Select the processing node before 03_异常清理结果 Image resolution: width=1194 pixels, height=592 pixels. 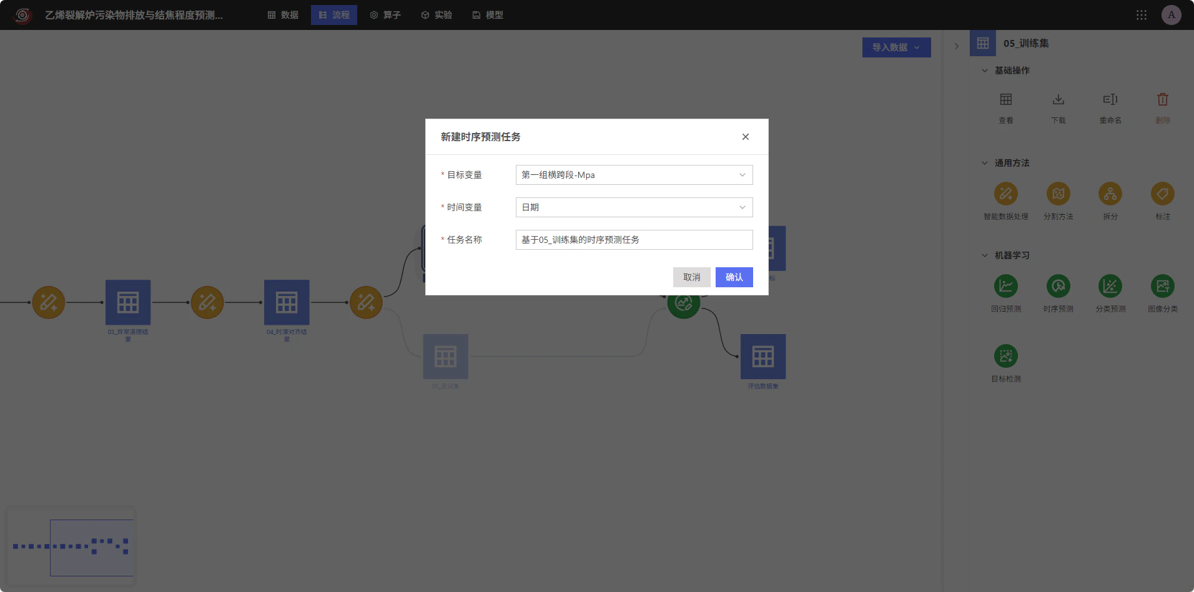point(49,302)
